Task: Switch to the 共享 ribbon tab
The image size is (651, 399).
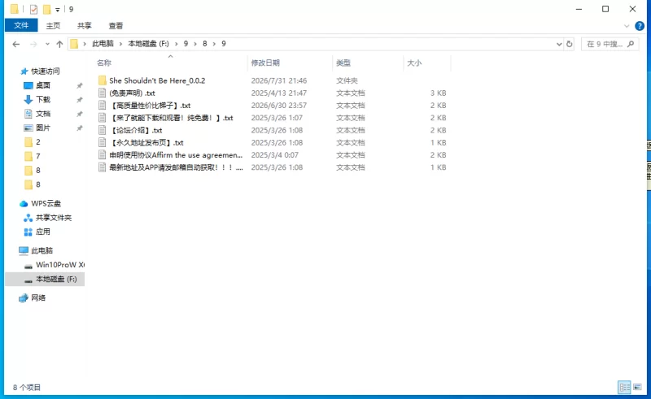Action: [85, 26]
